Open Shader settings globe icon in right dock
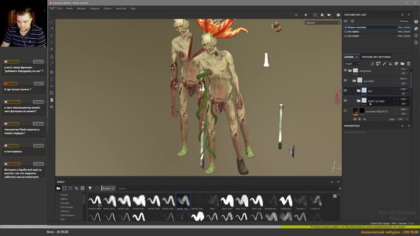The image size is (420, 236). click(416, 29)
